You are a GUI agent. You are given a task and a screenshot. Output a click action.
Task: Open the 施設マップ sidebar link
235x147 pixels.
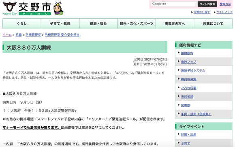click(188, 62)
